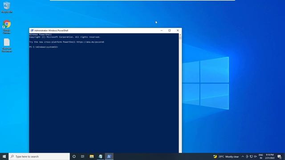Open Task View from the taskbar
The width and height of the screenshot is (285, 160).
[x=83, y=156]
